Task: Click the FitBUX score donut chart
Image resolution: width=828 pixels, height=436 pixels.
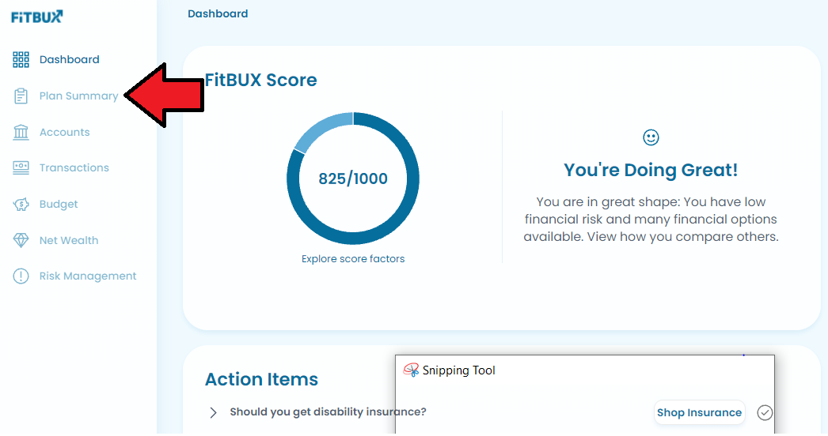Action: (353, 179)
